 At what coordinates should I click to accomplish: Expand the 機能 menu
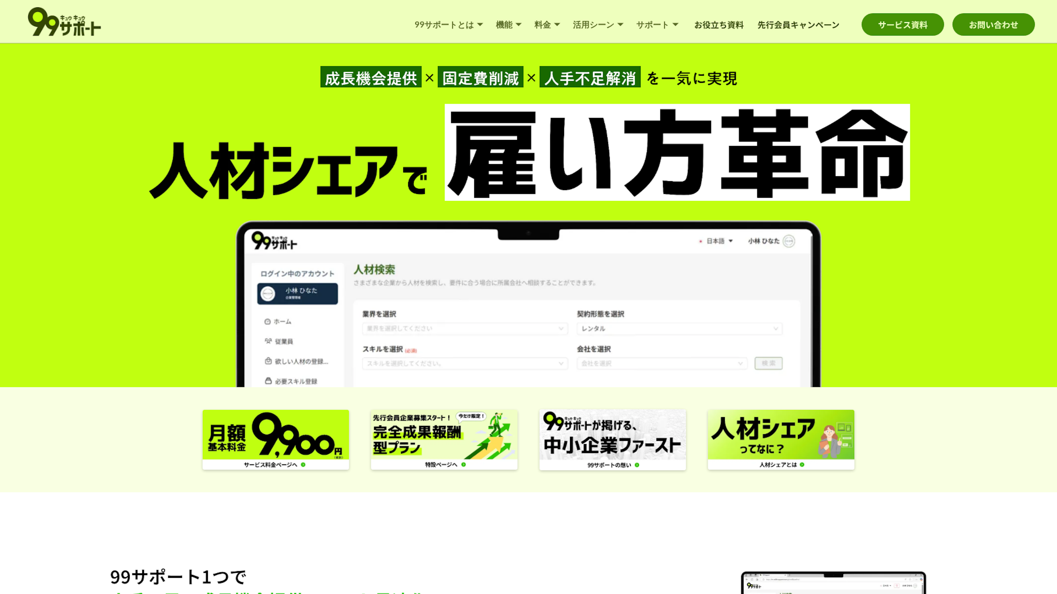[x=508, y=25]
